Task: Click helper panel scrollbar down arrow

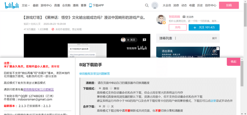Action: tap(242, 113)
